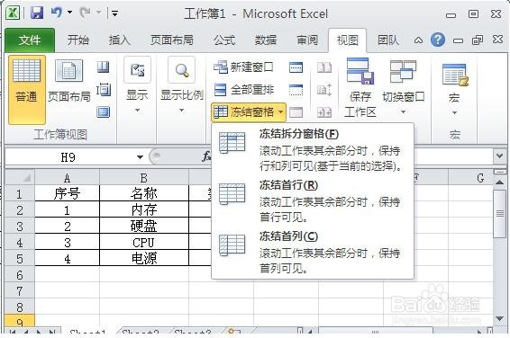Click cell containing CPU
The height and width of the screenshot is (338, 510).
[x=144, y=243]
